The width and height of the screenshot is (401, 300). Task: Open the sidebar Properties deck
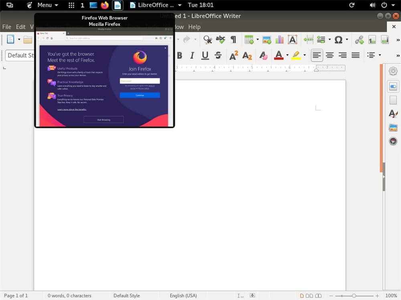pos(393,86)
